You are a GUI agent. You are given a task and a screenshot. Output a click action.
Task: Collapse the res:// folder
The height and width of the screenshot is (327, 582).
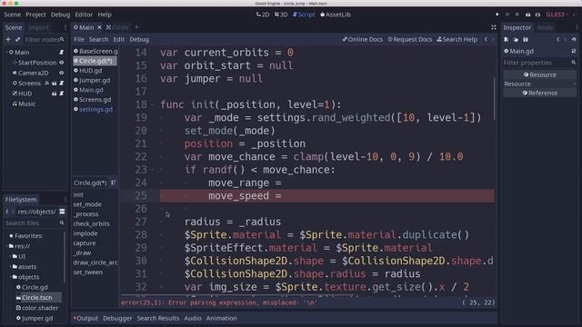click(6, 246)
